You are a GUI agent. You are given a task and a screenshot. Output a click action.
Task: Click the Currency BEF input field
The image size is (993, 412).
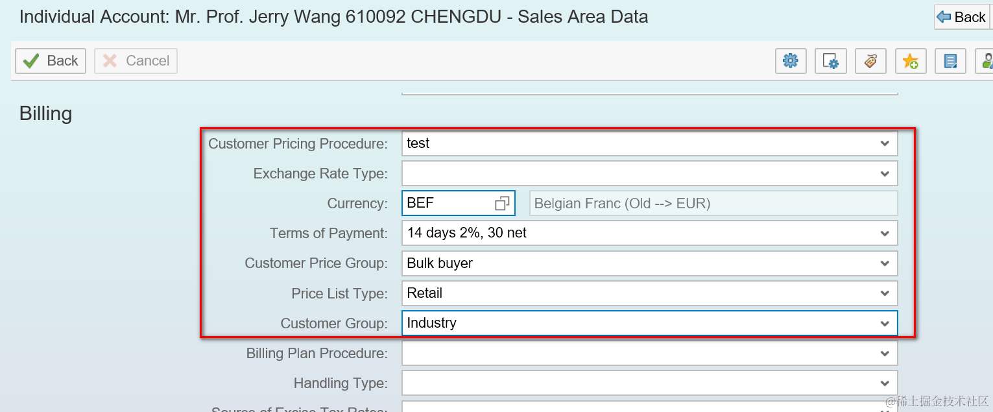pos(448,203)
